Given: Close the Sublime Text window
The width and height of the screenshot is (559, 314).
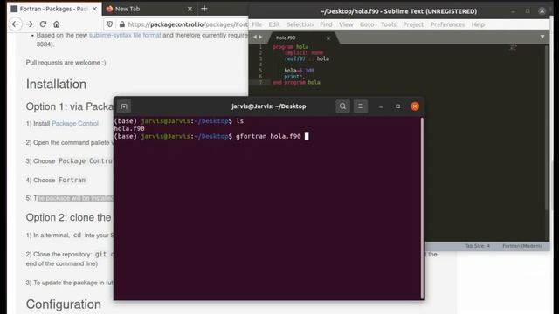Looking at the screenshot, I should click(542, 11).
